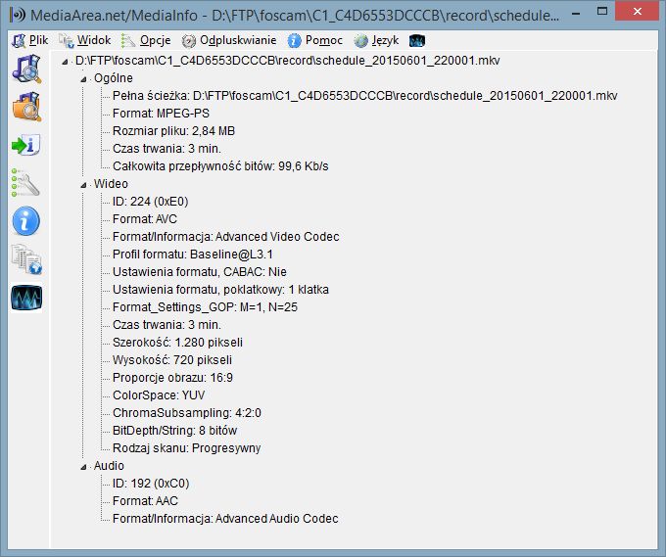Click the documents website sidebar icon

coord(26,259)
